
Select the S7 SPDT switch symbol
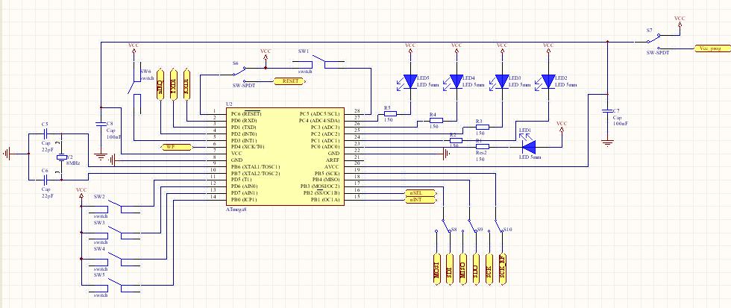point(655,41)
